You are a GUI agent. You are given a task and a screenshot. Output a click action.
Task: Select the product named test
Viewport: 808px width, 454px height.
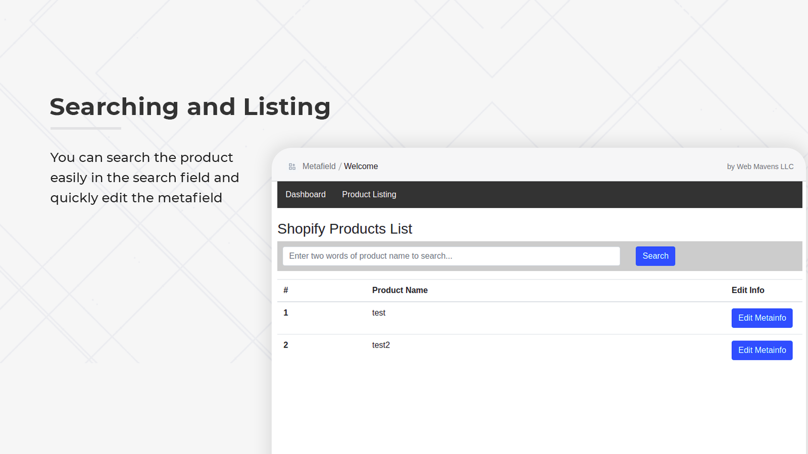378,312
